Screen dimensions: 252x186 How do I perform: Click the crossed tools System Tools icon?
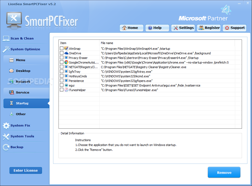point(6,137)
